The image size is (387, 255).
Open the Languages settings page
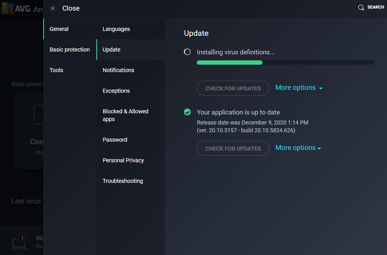(x=116, y=29)
